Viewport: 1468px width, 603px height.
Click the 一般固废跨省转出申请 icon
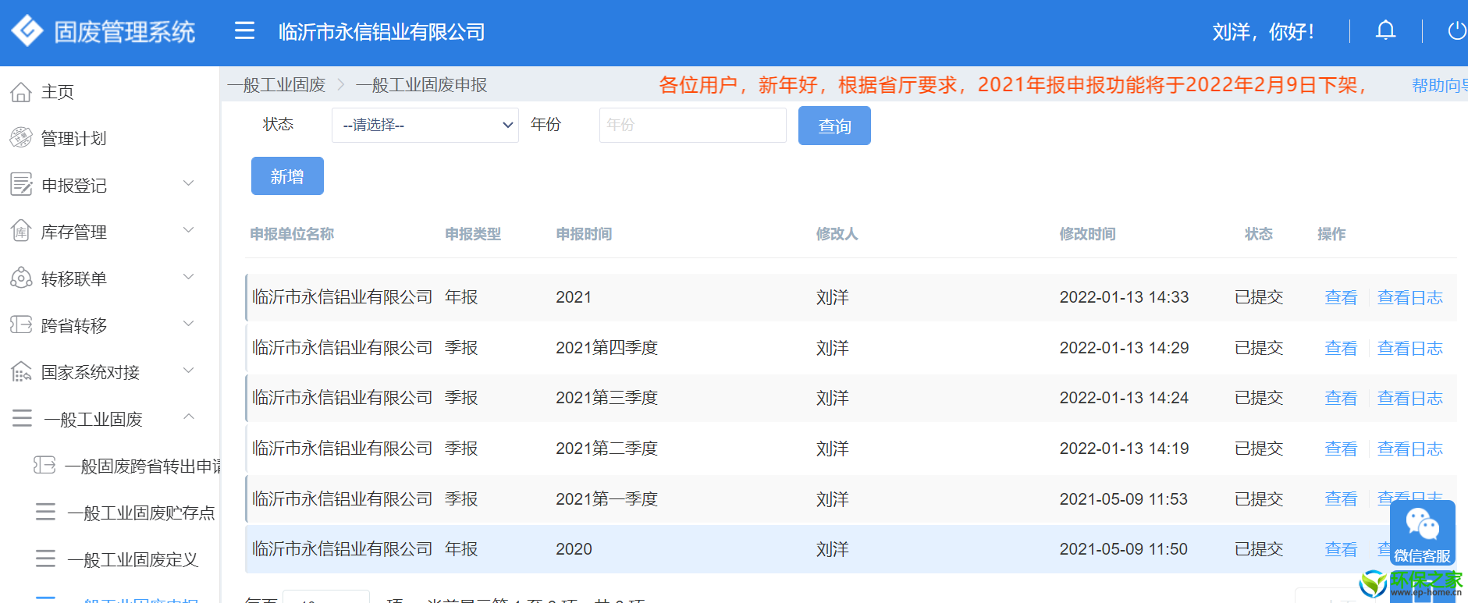click(x=44, y=465)
